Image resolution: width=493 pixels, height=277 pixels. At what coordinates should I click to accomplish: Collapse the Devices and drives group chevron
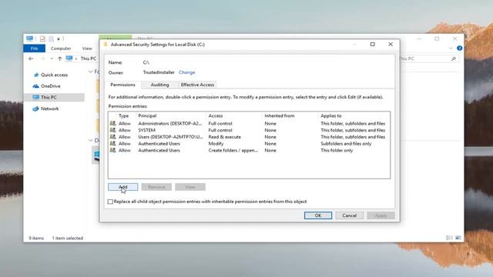pos(91,140)
